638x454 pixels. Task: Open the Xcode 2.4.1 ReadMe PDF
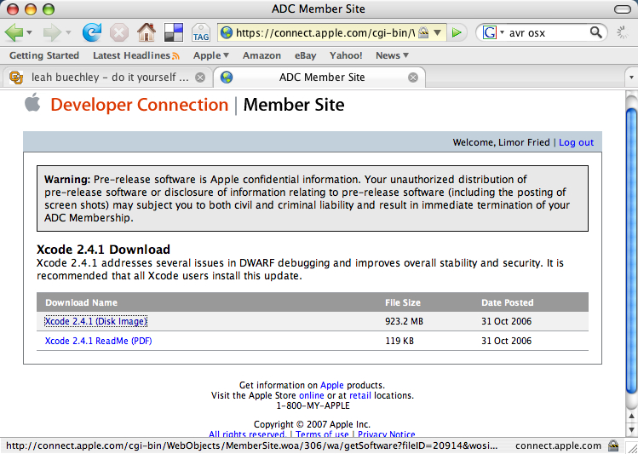pyautogui.click(x=98, y=341)
